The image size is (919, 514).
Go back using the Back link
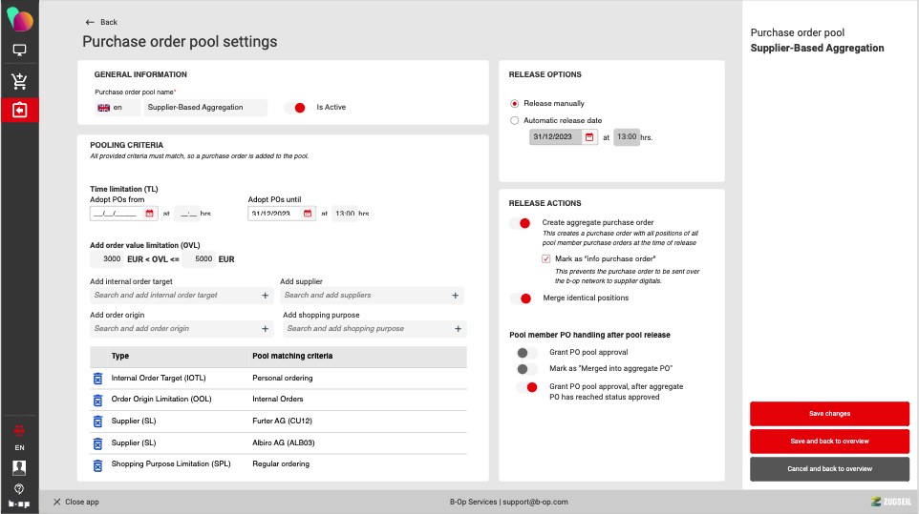[101, 22]
